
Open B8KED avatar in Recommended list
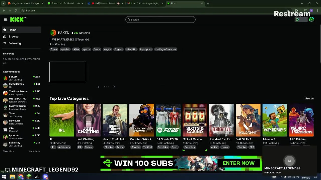5,78
